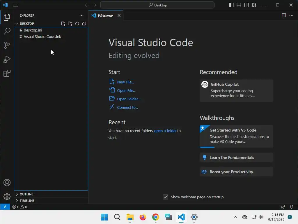Viewport: 298px width, 224px height.
Task: Click the Open File link
Action: pos(126,90)
